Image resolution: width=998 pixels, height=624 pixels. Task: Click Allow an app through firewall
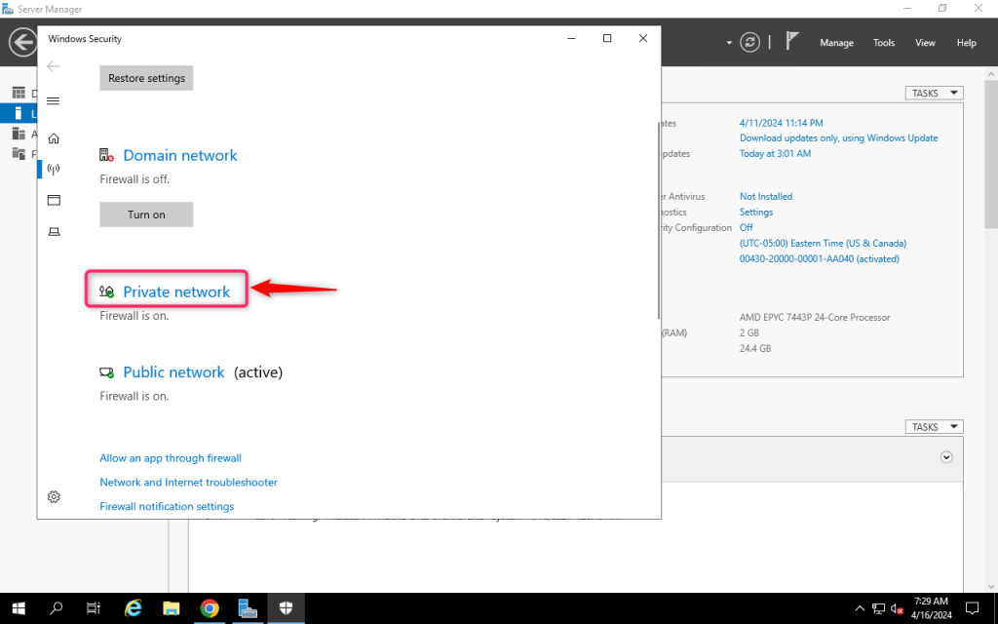[171, 458]
